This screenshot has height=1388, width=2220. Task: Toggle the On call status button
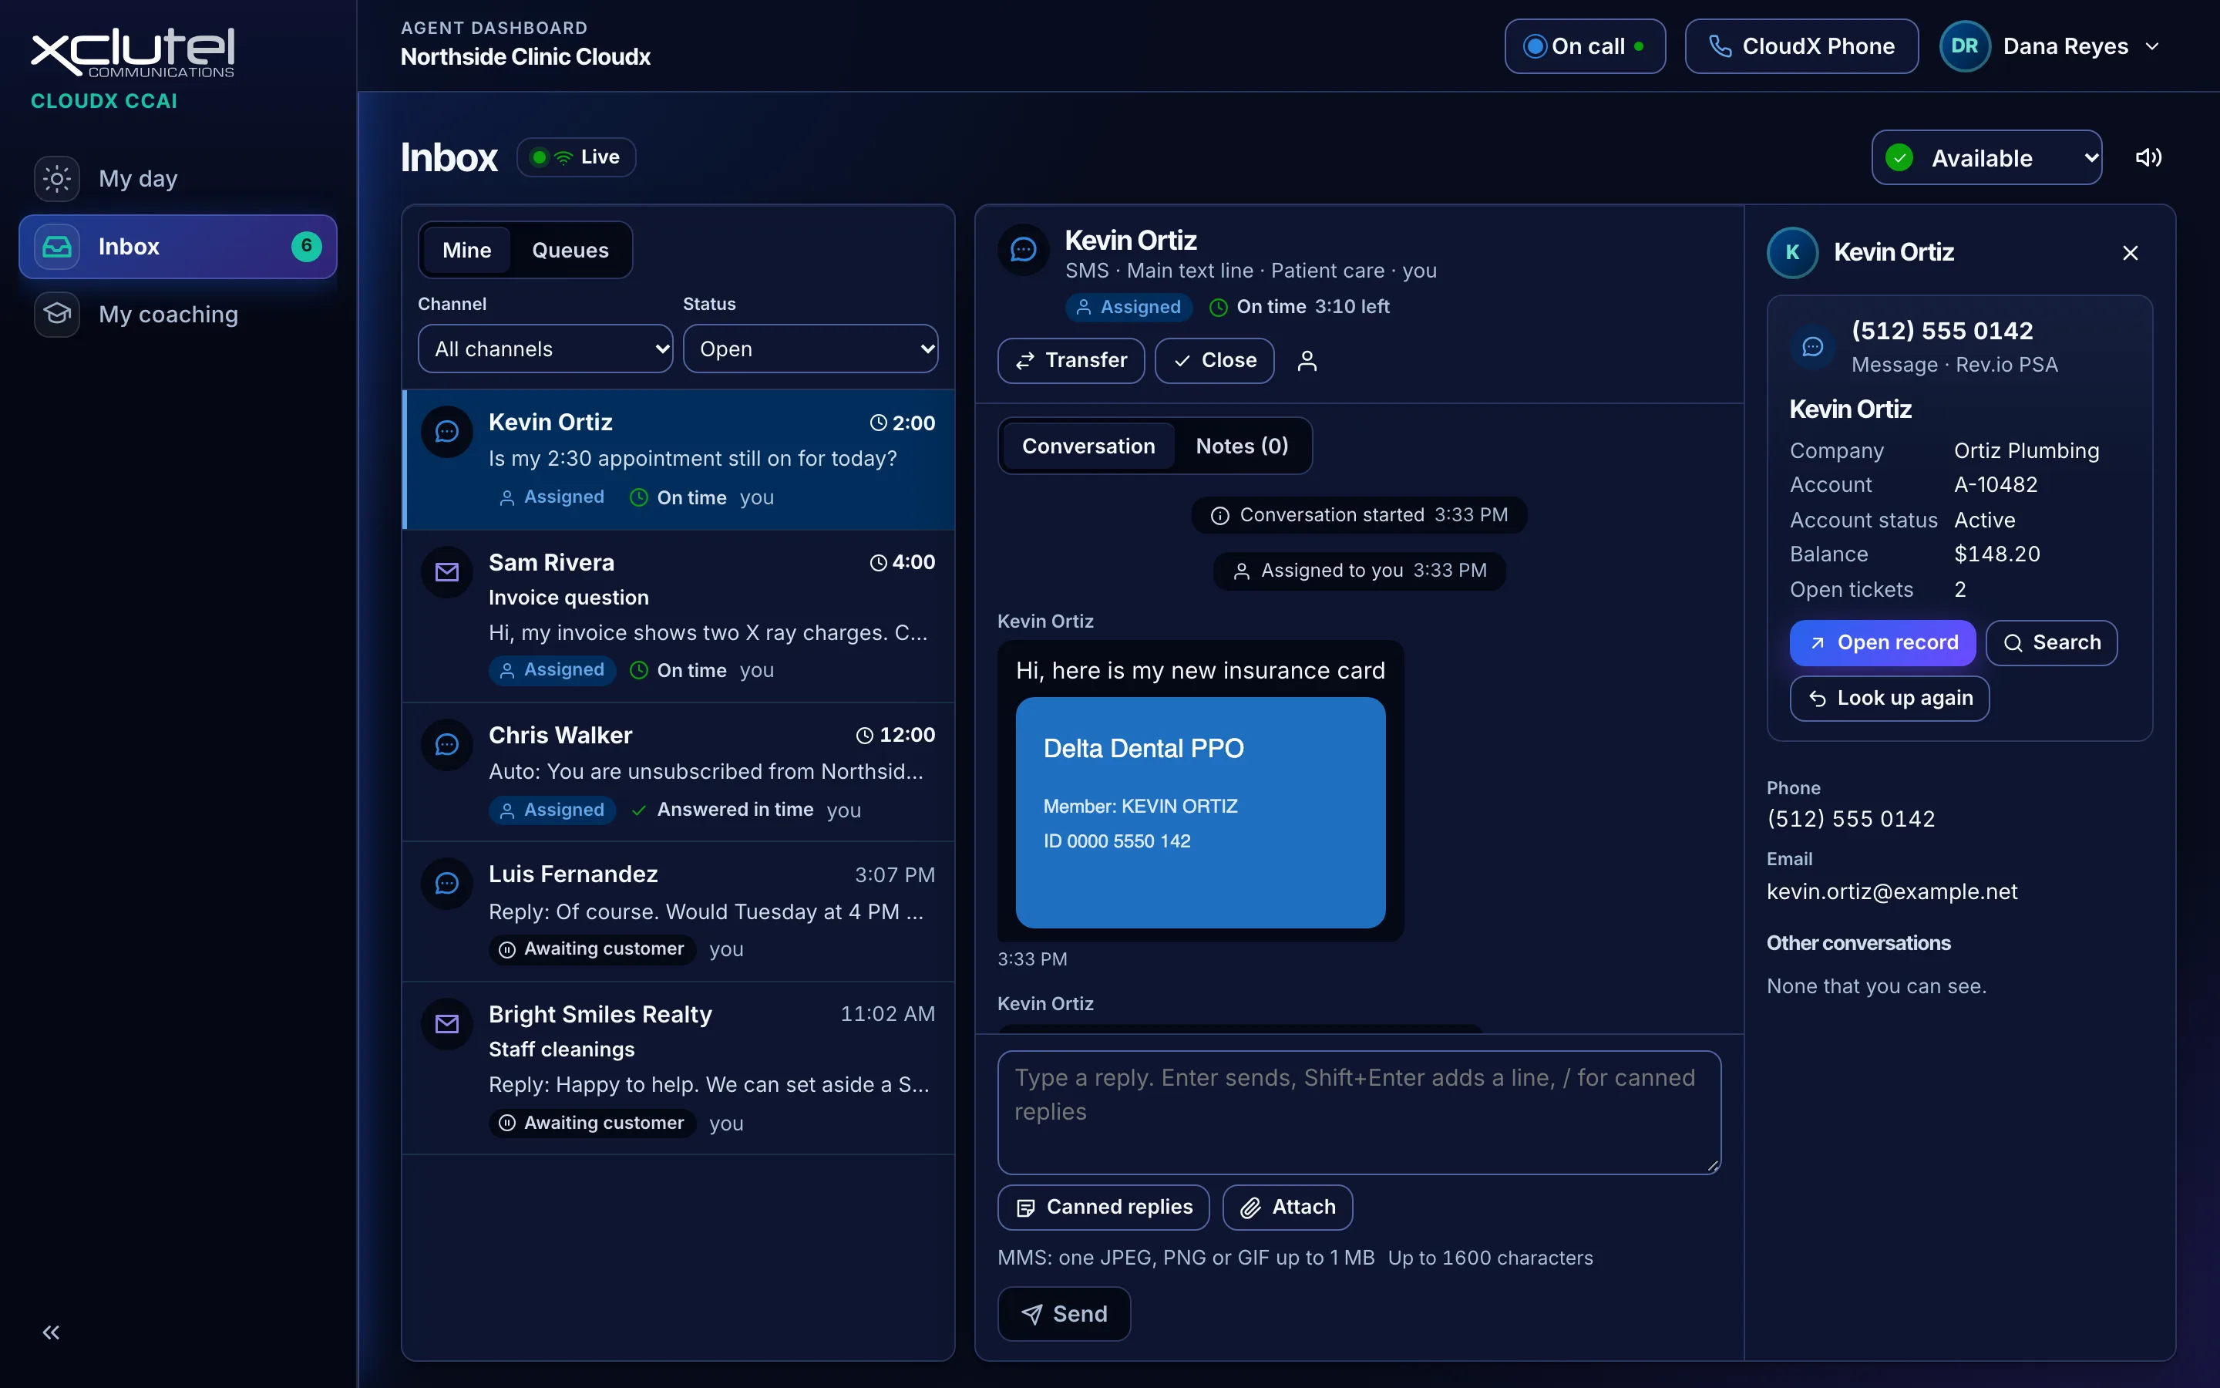[1584, 46]
